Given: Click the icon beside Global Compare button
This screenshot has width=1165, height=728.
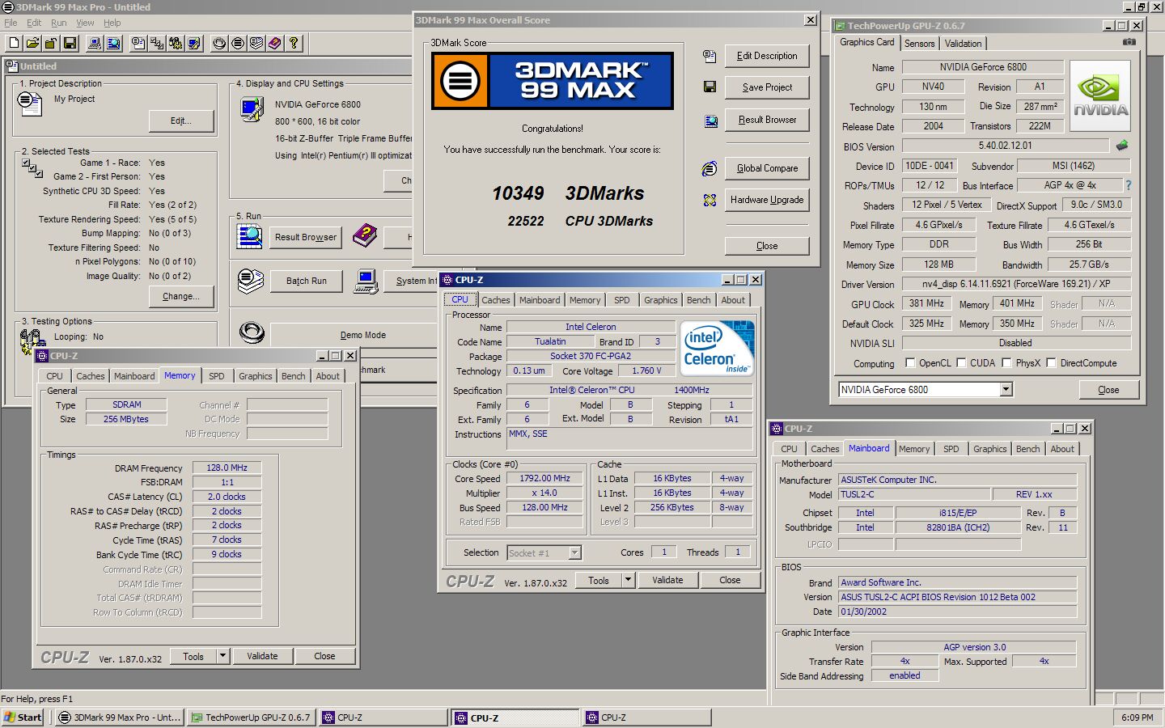Looking at the screenshot, I should point(710,168).
